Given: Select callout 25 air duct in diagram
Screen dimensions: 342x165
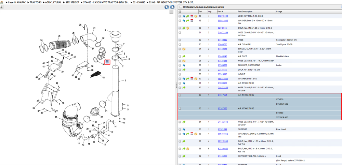Looking at the screenshot, I should point(59,36).
